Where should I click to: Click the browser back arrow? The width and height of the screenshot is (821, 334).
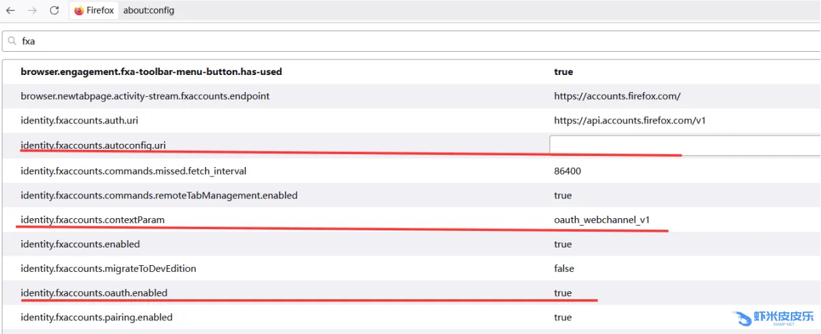tap(10, 11)
